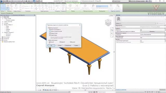Open Спереди elevation in browser

8,29
